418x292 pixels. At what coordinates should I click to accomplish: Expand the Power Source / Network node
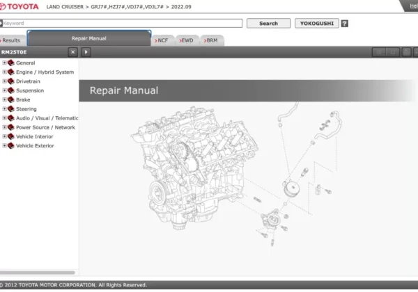(4, 128)
